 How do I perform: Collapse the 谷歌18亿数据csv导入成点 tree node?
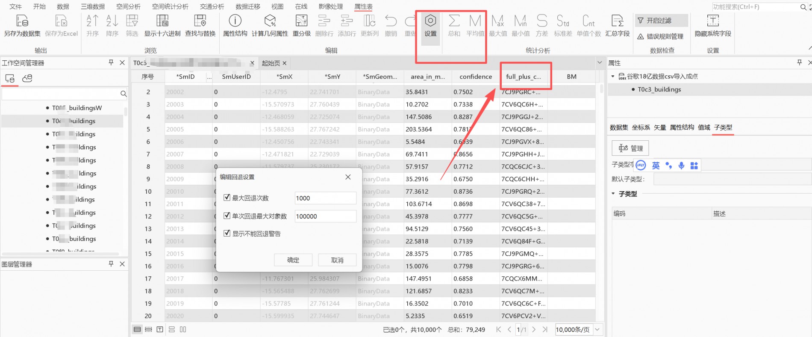[613, 76]
